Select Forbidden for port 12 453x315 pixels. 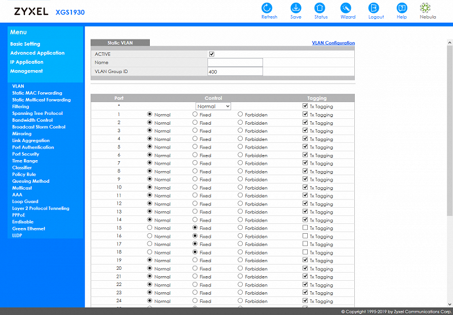pyautogui.click(x=240, y=204)
